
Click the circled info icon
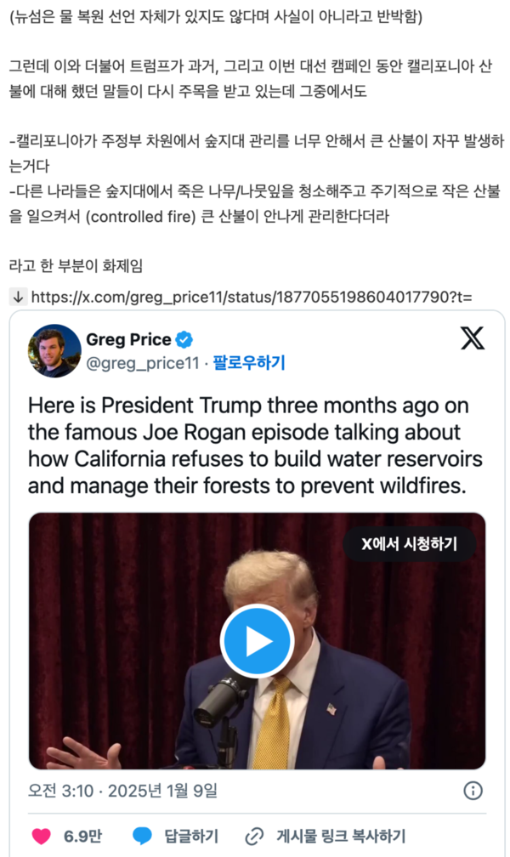[x=473, y=791]
